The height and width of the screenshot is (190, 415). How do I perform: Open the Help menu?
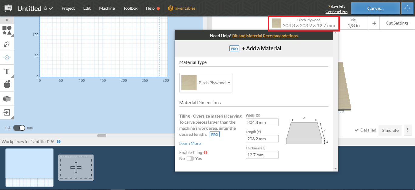tap(150, 8)
